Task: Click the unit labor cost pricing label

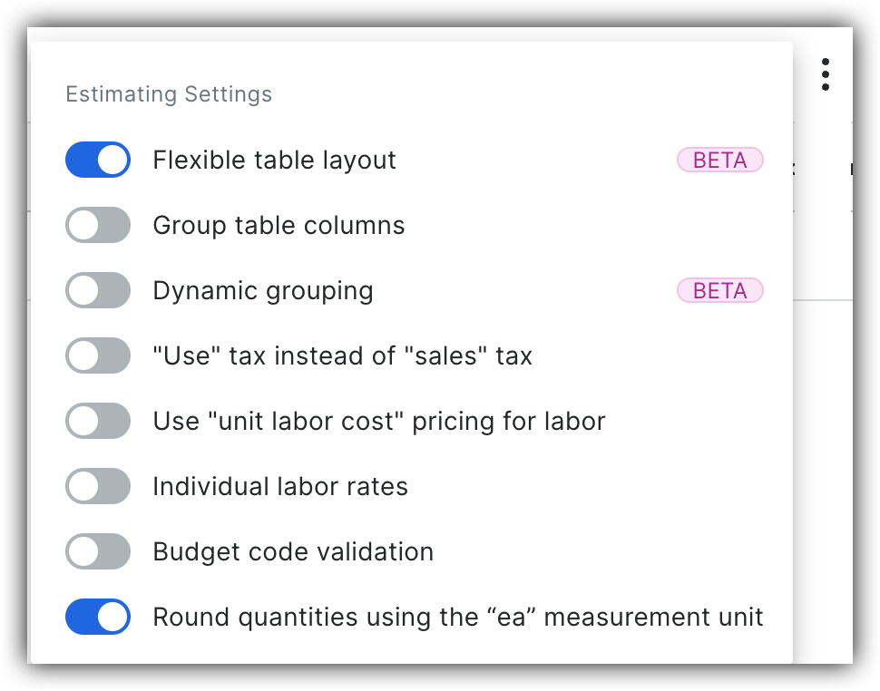Action: click(377, 421)
